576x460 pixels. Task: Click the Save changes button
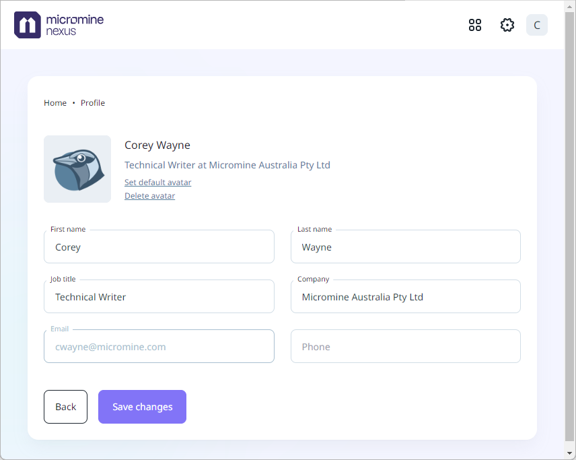pyautogui.click(x=142, y=407)
